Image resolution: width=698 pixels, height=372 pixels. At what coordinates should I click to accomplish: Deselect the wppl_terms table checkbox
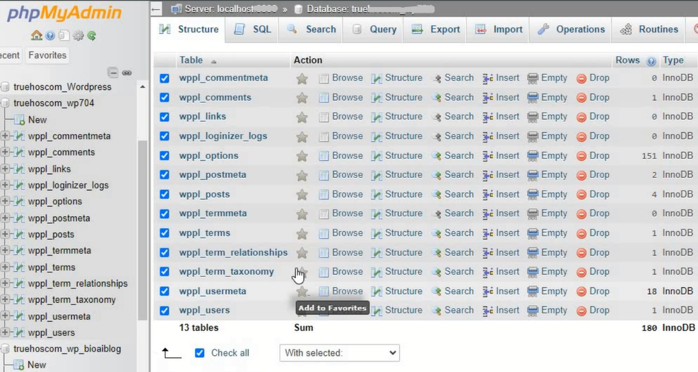click(165, 233)
